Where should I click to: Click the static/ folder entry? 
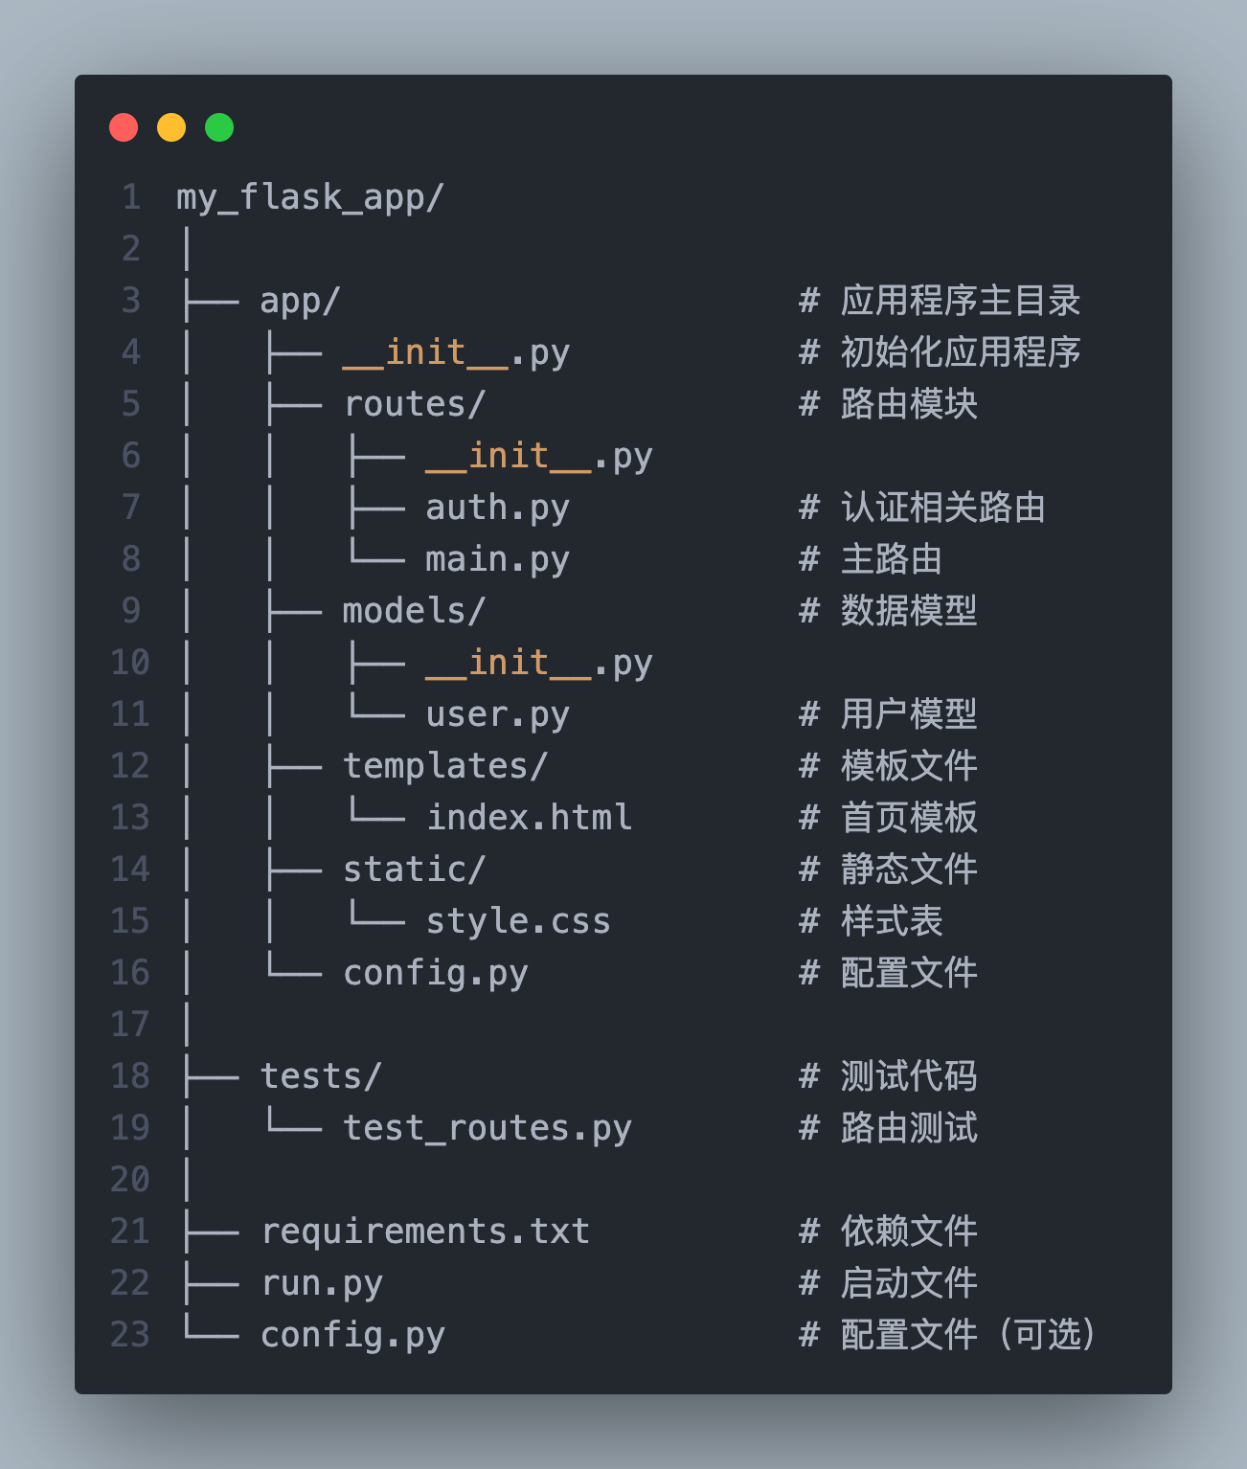click(414, 870)
